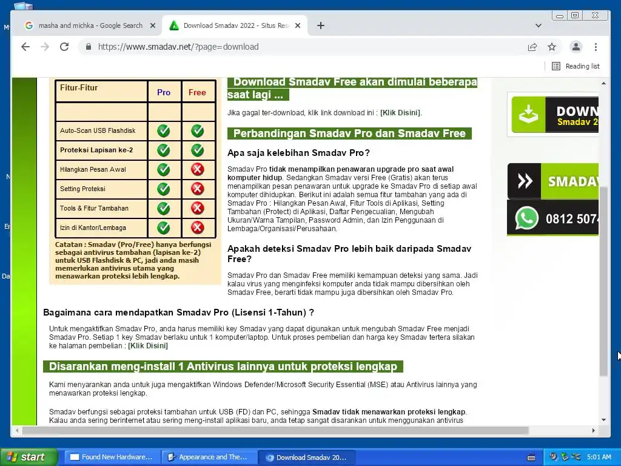Click green check for Hilangkan Pesan Awal Pro
Viewport: 621px width, 466px height.
click(x=164, y=170)
